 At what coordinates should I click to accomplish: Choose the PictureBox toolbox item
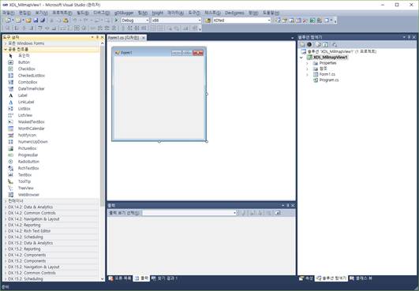pyautogui.click(x=27, y=148)
